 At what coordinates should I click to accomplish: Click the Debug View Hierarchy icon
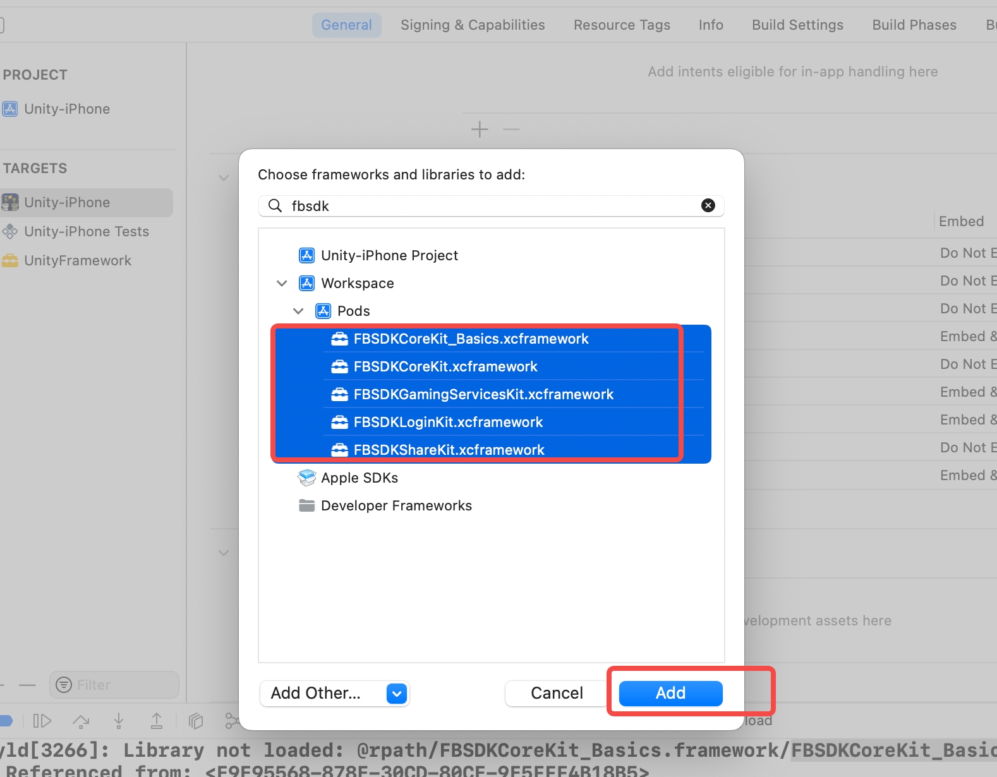click(x=196, y=721)
